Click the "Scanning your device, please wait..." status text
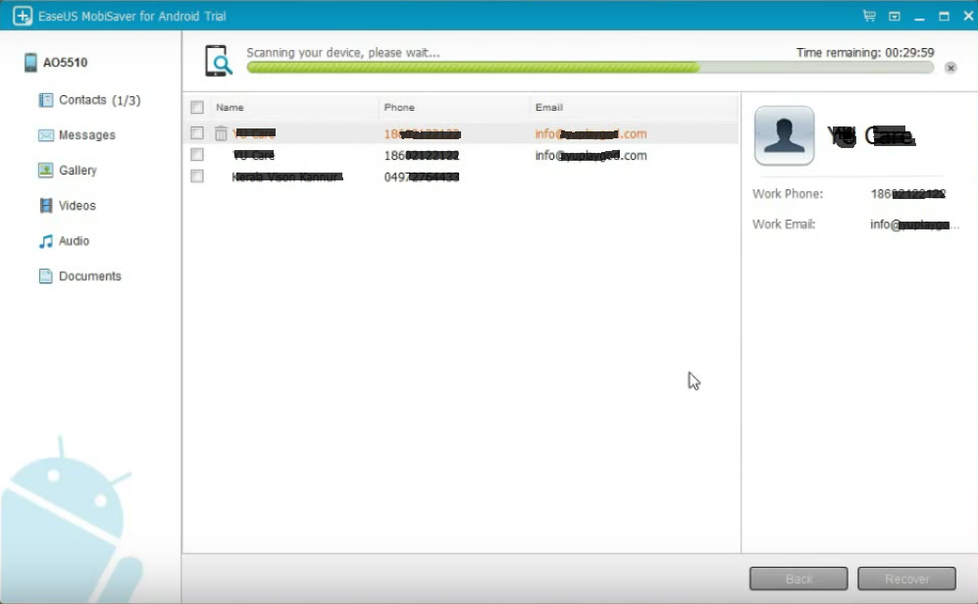 coord(343,52)
